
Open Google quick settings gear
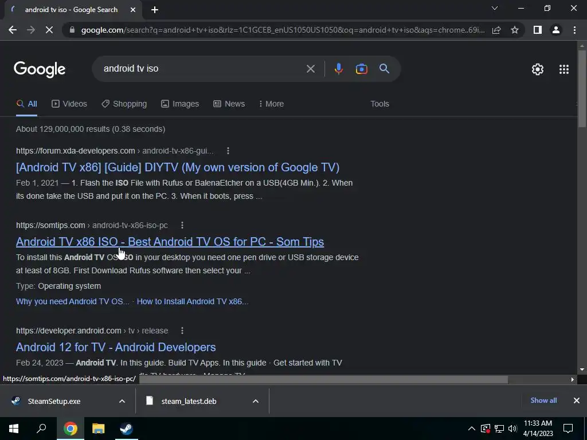click(538, 69)
